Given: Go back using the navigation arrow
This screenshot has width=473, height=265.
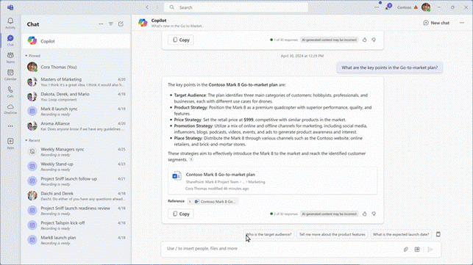Looking at the screenshot, I should pyautogui.click(x=147, y=7).
